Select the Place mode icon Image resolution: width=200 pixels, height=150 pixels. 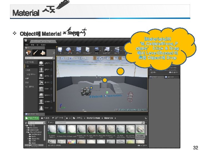click(28, 52)
